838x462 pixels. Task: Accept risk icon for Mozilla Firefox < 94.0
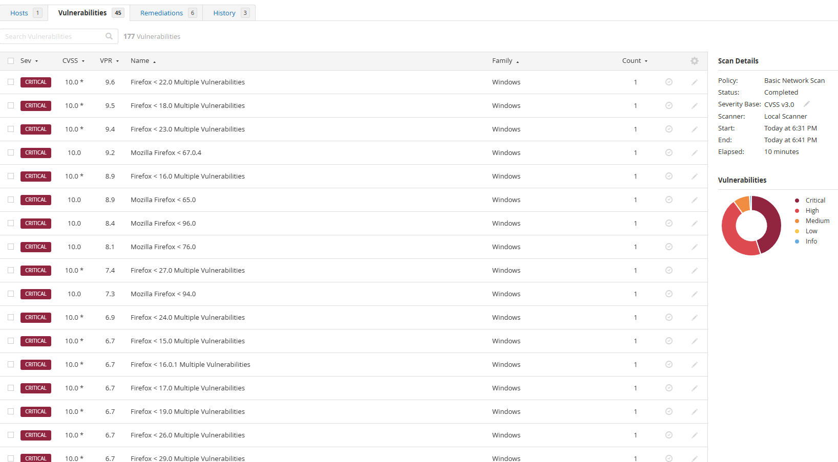669,294
